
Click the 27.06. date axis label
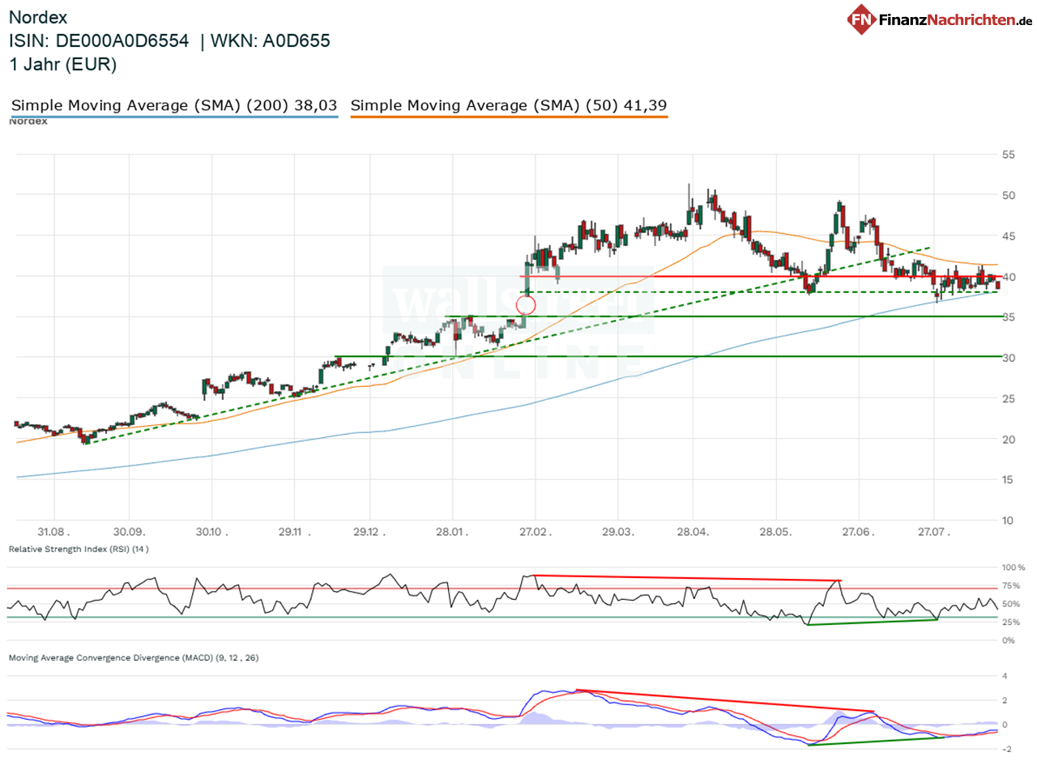857,532
